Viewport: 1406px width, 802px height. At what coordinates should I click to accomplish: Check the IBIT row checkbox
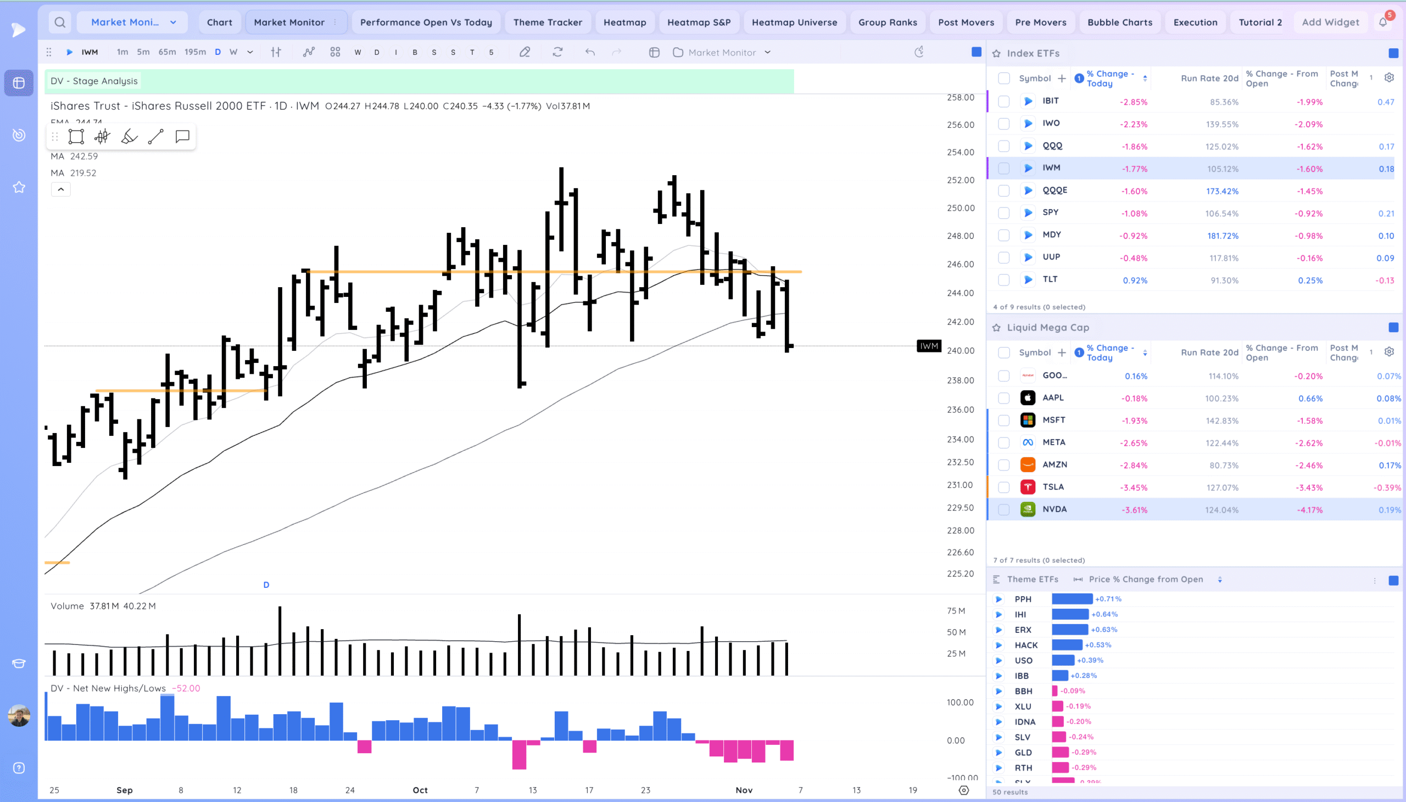[1004, 102]
